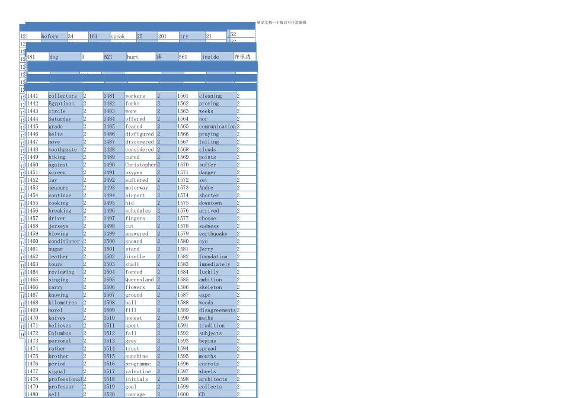The image size is (563, 398).
Task: Select the 'oxygen' cell
Action: (x=140, y=172)
